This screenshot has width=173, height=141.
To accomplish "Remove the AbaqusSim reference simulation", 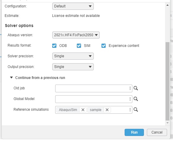I will pyautogui.click(x=83, y=110).
